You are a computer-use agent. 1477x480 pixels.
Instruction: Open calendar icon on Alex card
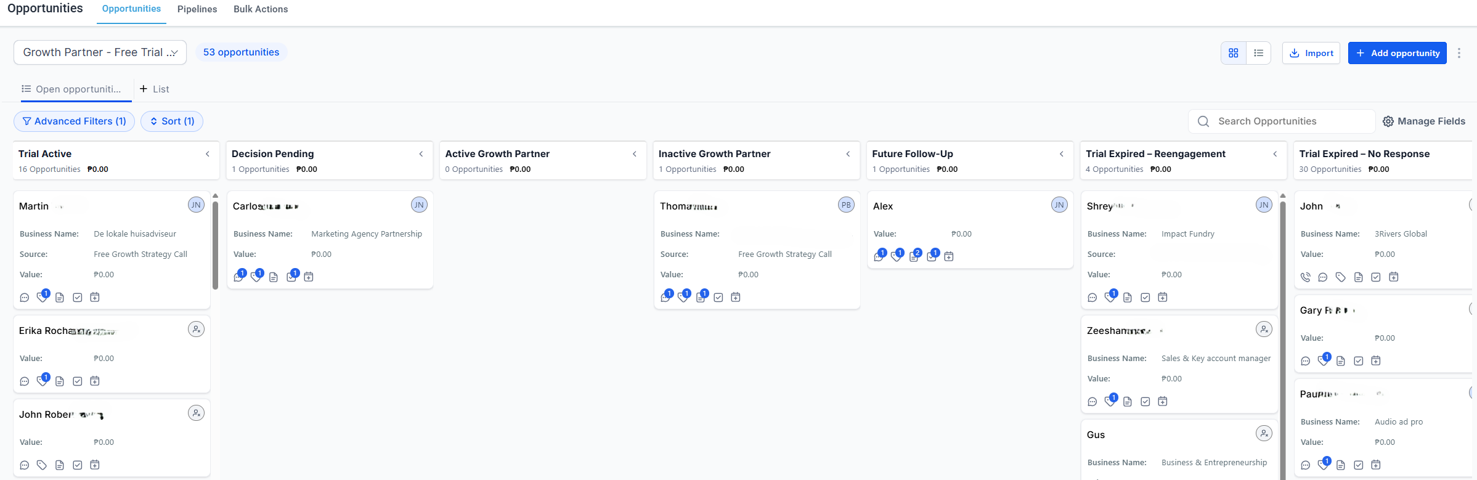click(x=949, y=256)
